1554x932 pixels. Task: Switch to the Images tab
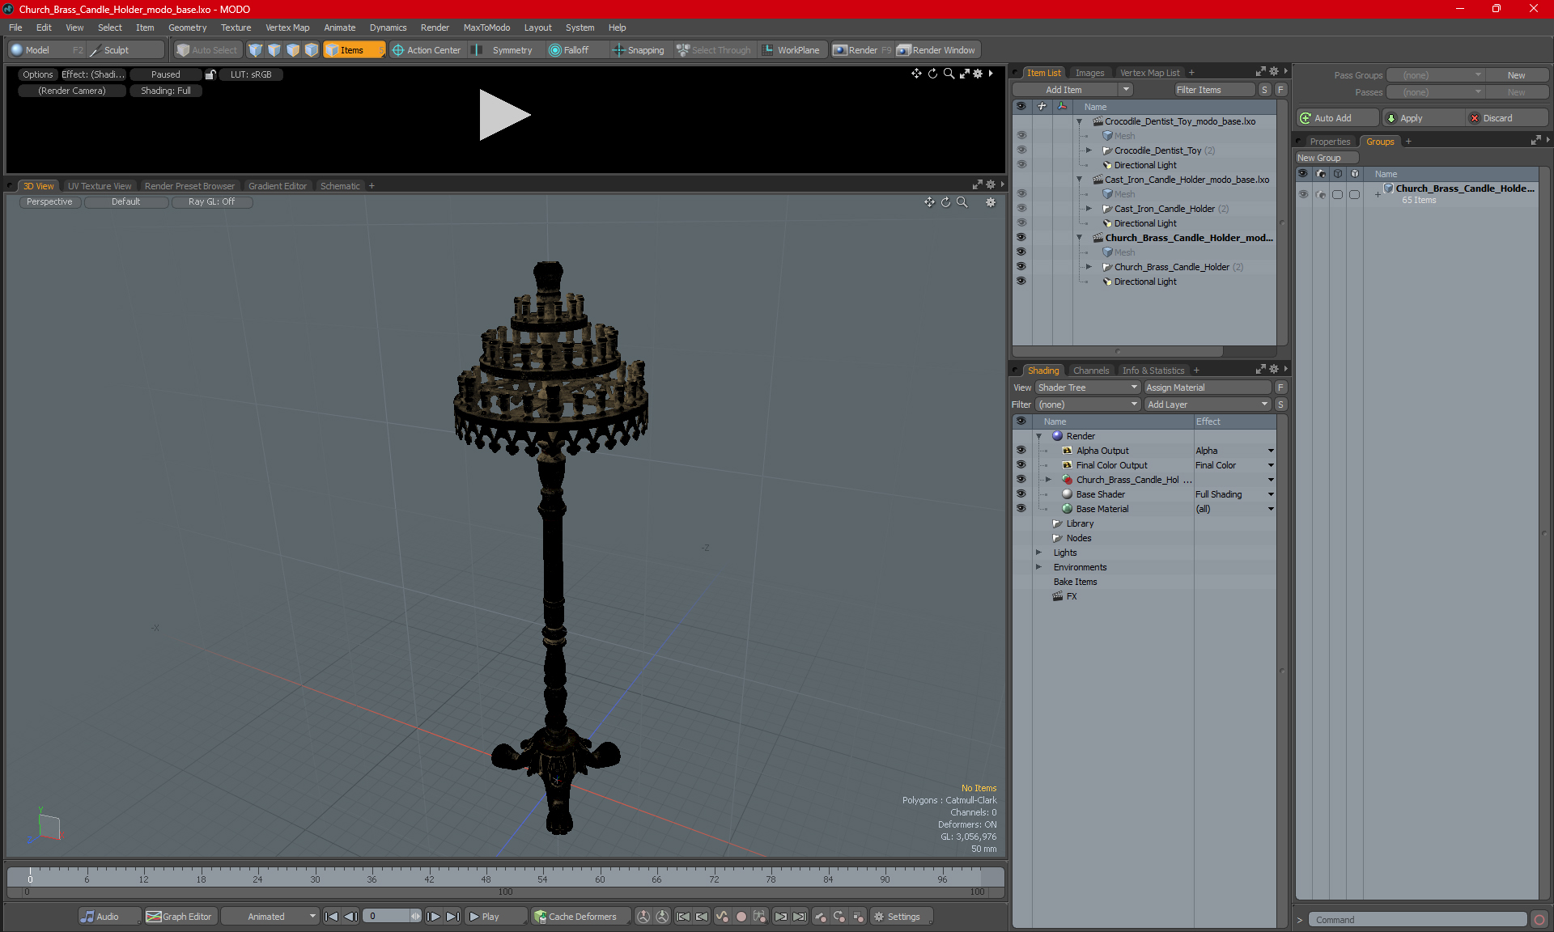coord(1089,73)
